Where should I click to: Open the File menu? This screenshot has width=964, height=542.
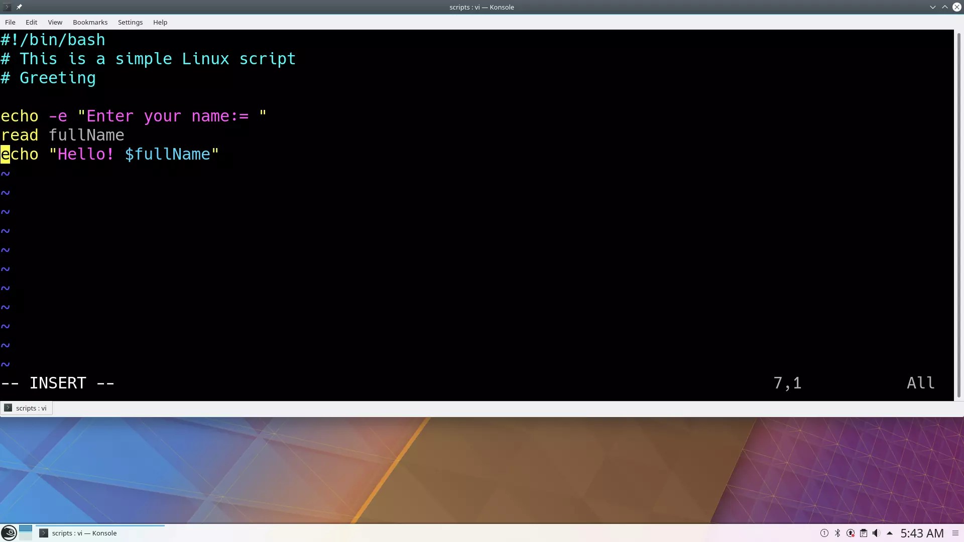(x=10, y=22)
